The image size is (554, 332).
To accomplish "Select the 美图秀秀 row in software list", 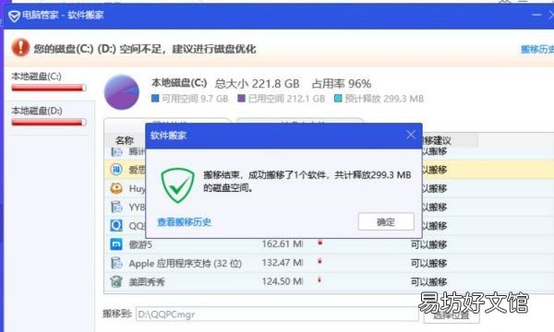I will (329, 281).
